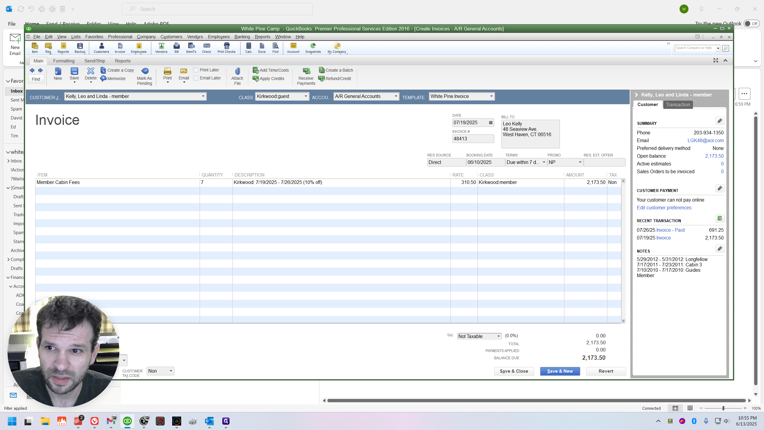Screen dimensions: 764x430
Task: Go to previous invoice with left arrow
Action: [32, 70]
